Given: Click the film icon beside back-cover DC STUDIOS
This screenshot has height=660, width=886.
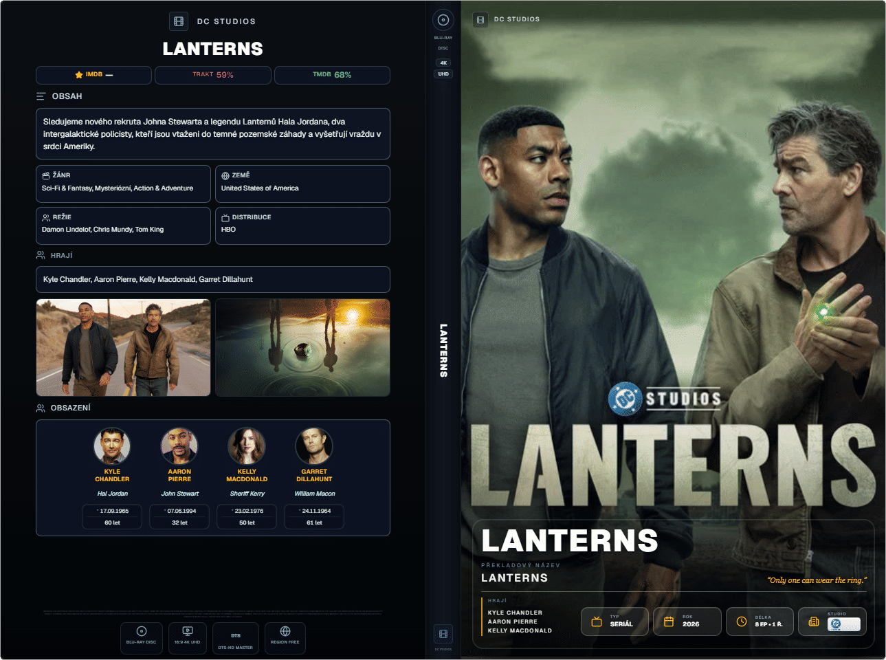Looking at the screenshot, I should point(179,21).
